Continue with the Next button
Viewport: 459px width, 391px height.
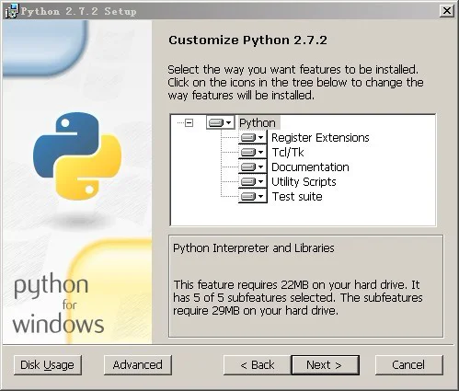coord(326,365)
